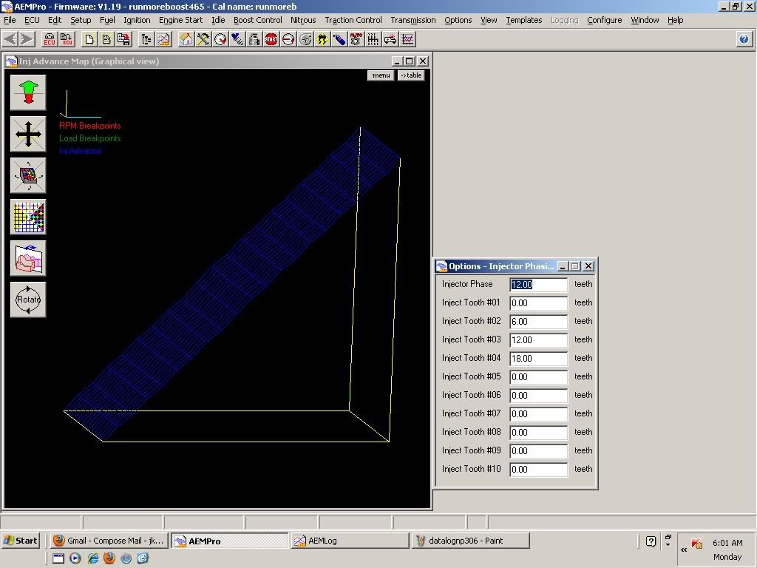
Task: Click the Injector Phase input field
Action: coord(539,285)
